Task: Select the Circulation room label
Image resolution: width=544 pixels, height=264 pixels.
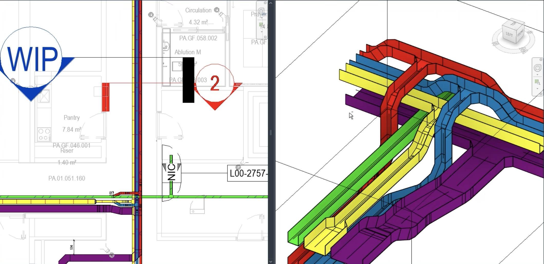Action: tap(198, 10)
